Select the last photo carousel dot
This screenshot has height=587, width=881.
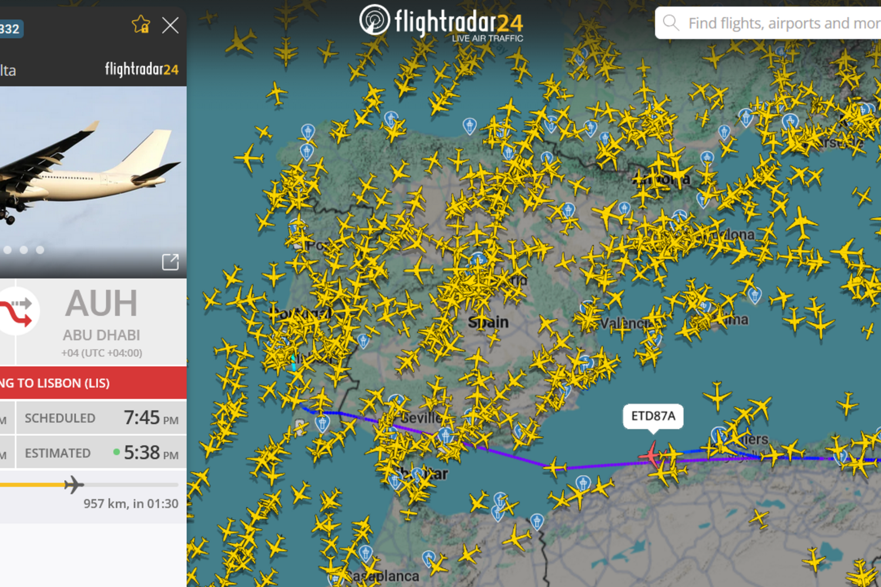pyautogui.click(x=40, y=250)
